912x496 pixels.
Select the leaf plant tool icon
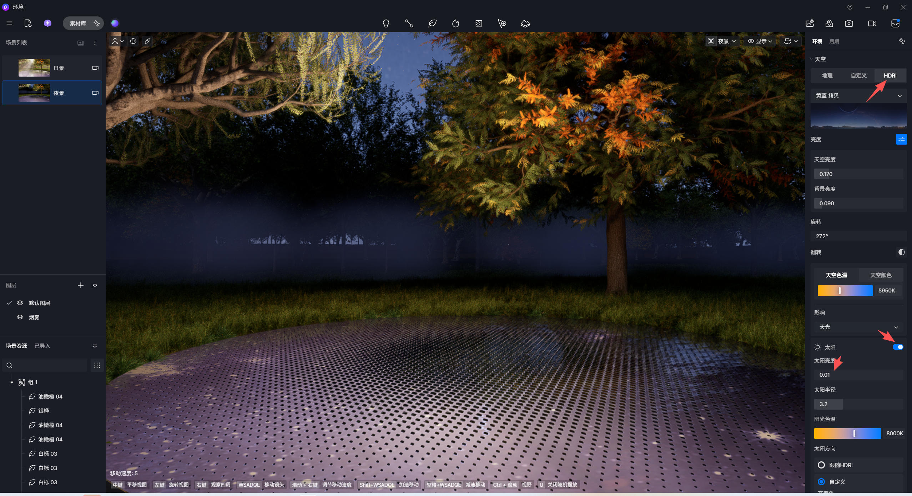(432, 24)
